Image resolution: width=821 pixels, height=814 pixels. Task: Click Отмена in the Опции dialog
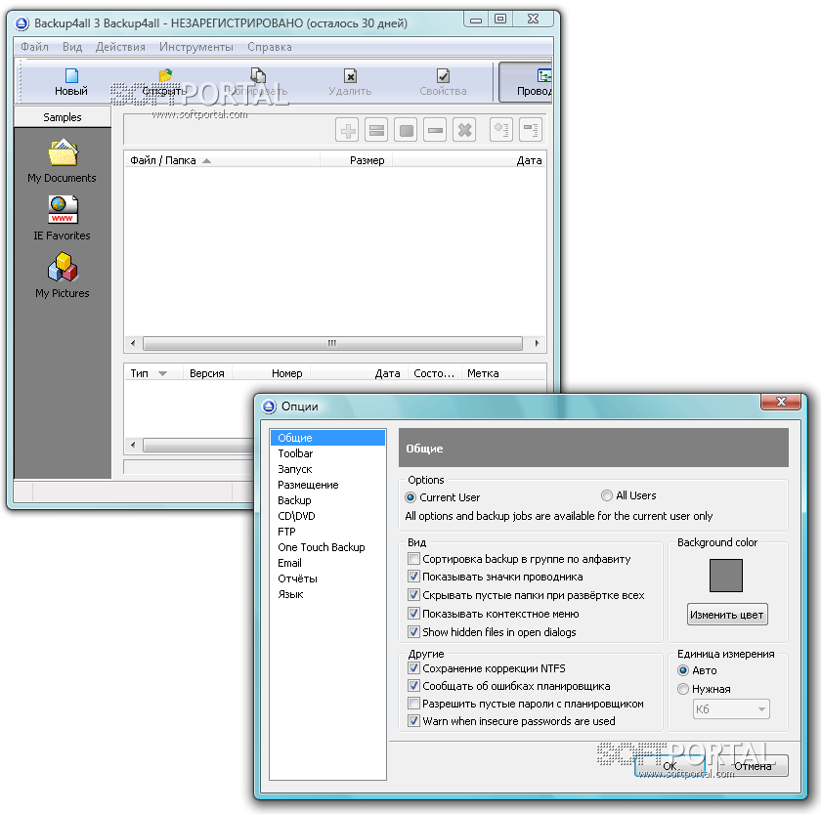coord(753,766)
